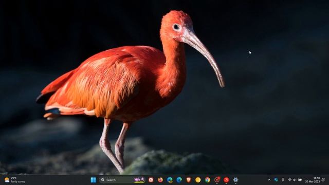Open Microsoft Edge Dev taskbar icon
Screen dimensions: 329x185
pos(170,180)
